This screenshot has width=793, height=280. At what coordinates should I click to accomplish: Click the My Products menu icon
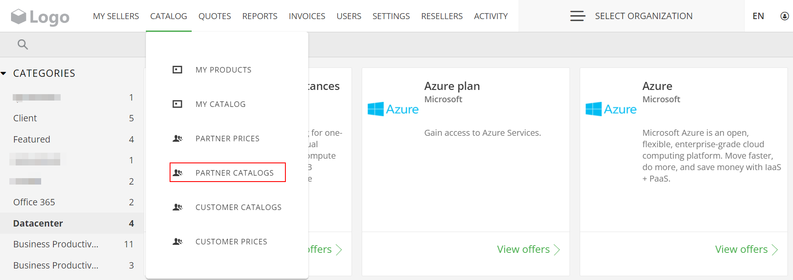pos(177,70)
